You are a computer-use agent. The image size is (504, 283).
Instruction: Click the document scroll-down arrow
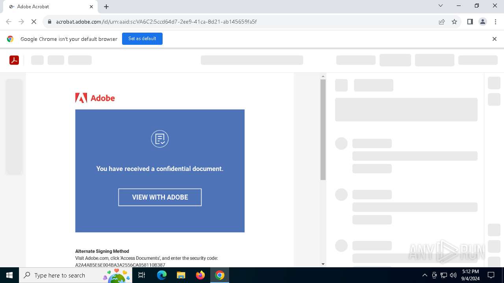coord(323,264)
